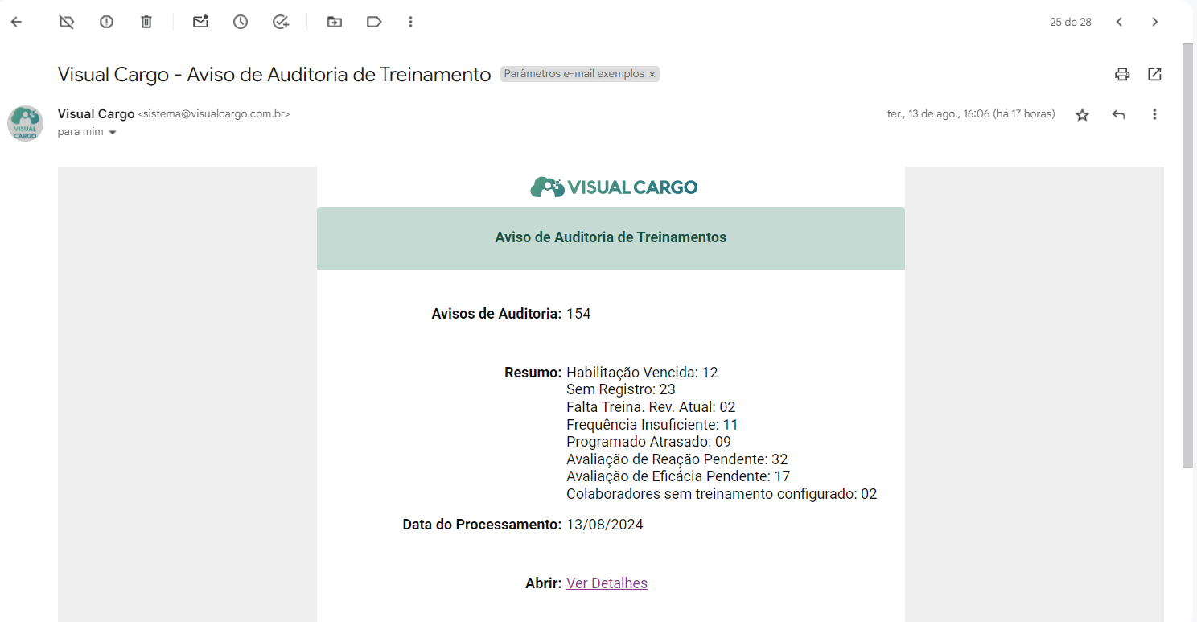
Task: Click 'Colaboradores sem treinamento configurado: 02'
Action: click(722, 494)
